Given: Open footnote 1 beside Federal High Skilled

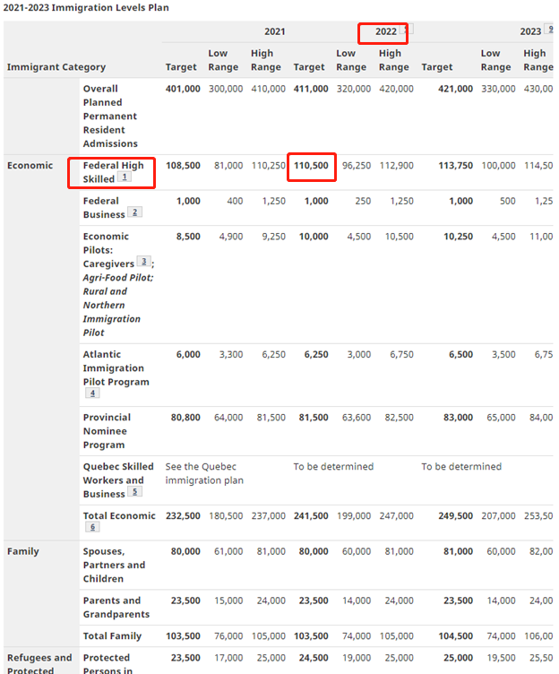Looking at the screenshot, I should (x=125, y=177).
